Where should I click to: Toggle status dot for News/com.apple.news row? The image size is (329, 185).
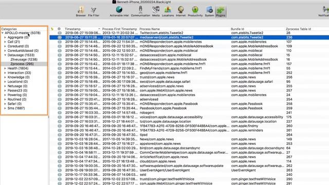point(60,139)
